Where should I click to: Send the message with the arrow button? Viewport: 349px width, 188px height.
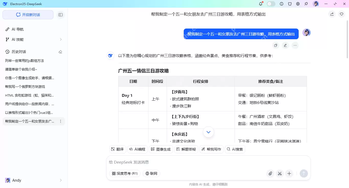(304, 173)
